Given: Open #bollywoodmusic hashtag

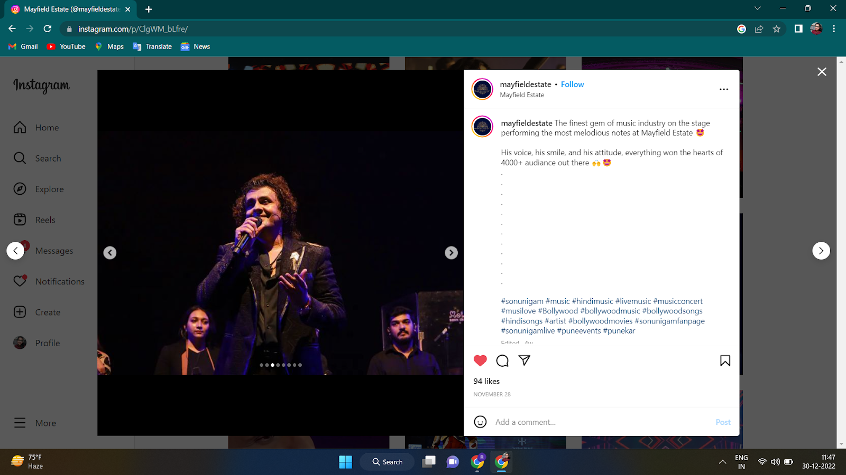Looking at the screenshot, I should coord(610,311).
